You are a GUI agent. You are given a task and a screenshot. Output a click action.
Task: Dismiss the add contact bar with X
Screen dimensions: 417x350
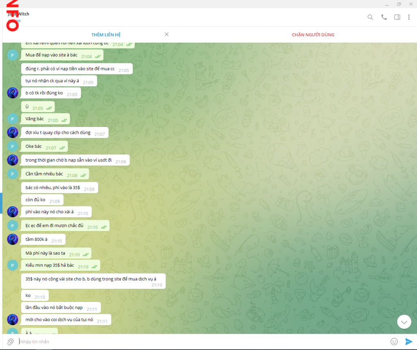point(167,35)
